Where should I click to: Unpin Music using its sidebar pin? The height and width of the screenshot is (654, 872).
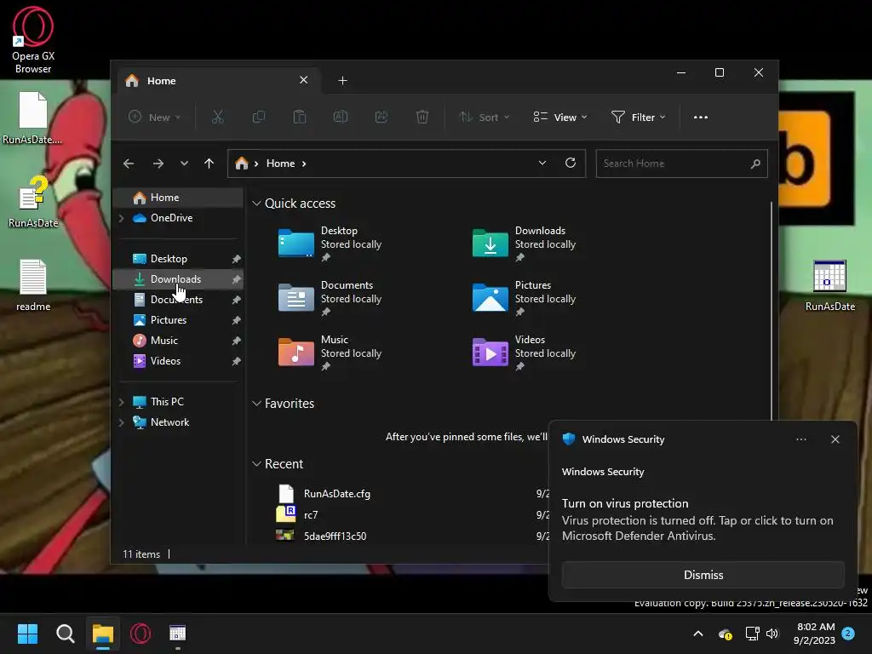click(237, 341)
